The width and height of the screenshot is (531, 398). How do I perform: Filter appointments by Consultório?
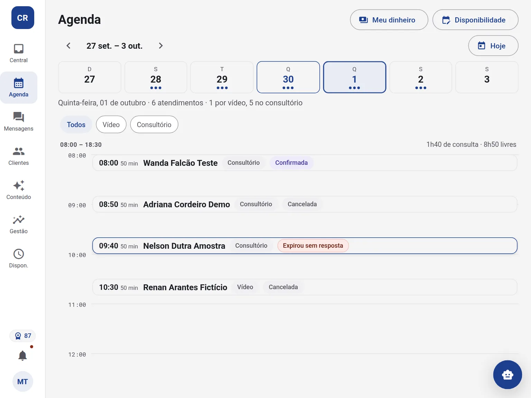(x=154, y=124)
